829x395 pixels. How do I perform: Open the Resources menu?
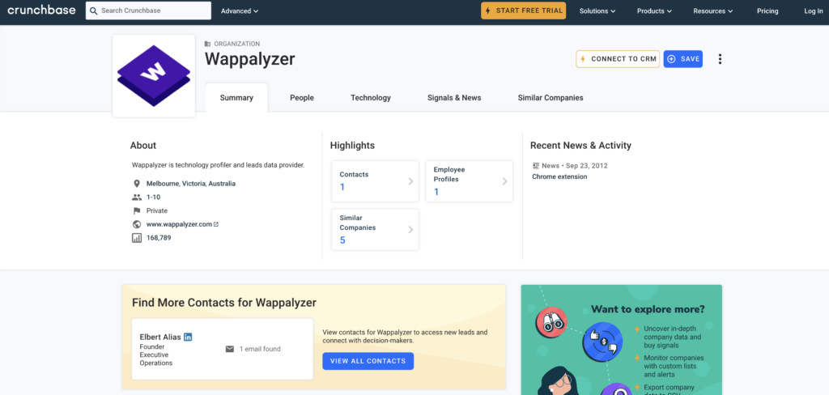point(713,11)
